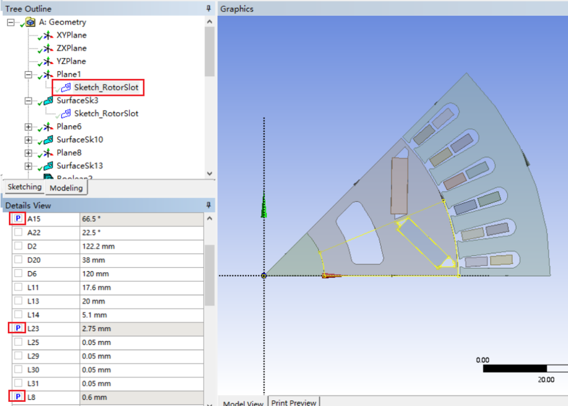Uncheck parameter box for L23

click(x=18, y=328)
